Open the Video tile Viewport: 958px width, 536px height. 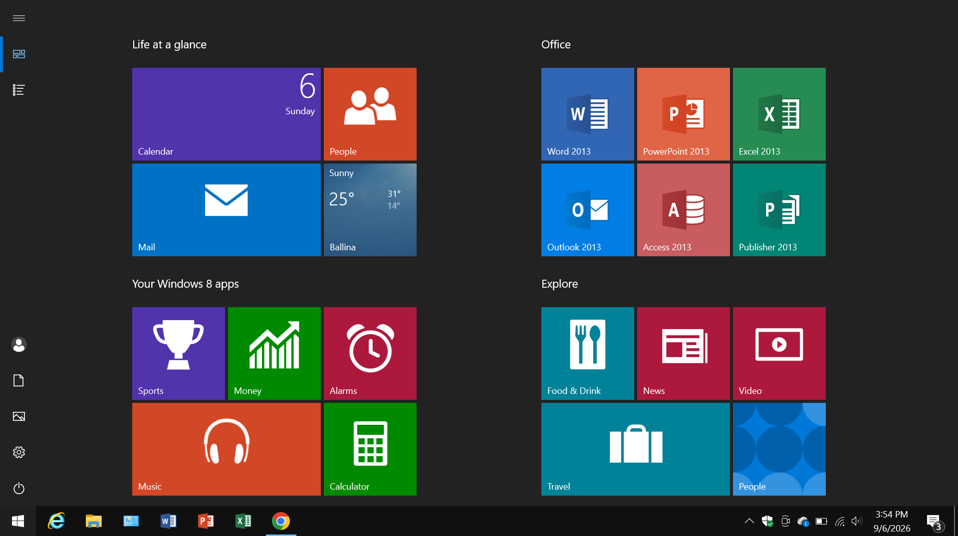(779, 354)
